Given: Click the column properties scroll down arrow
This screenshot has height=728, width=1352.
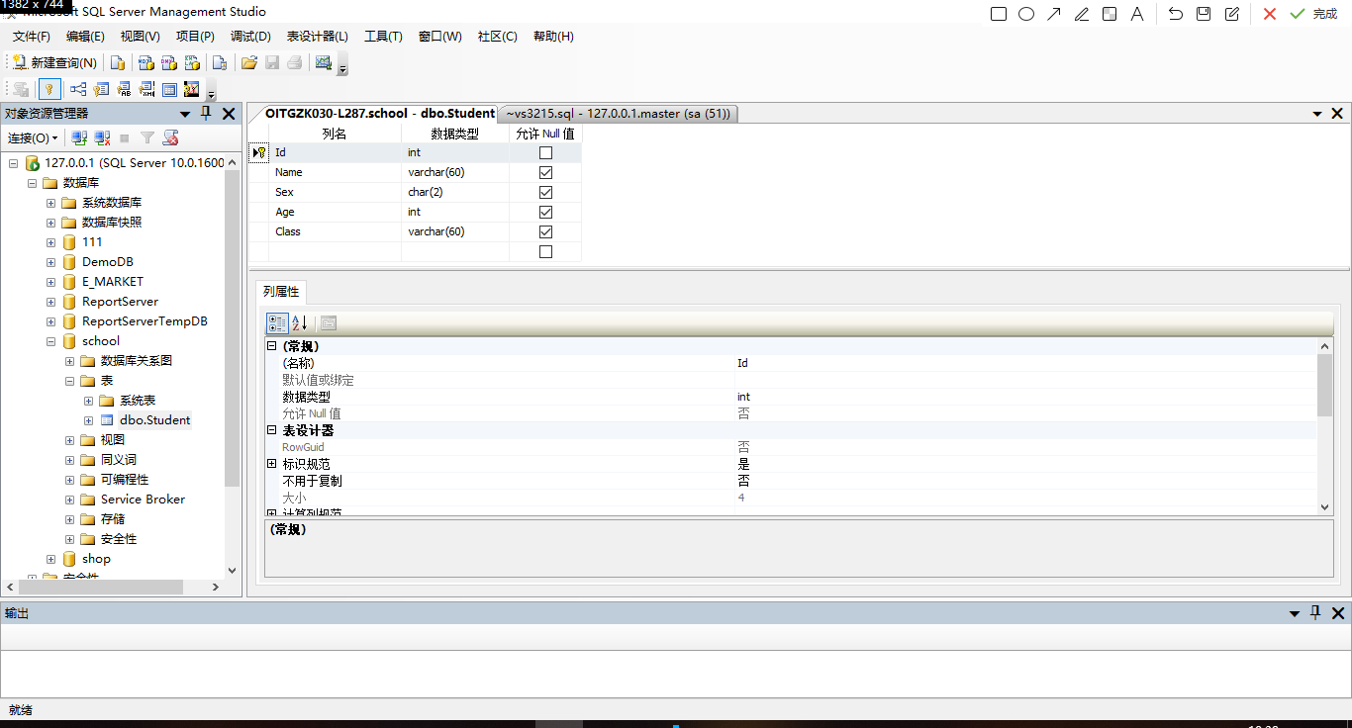Looking at the screenshot, I should [x=1325, y=506].
